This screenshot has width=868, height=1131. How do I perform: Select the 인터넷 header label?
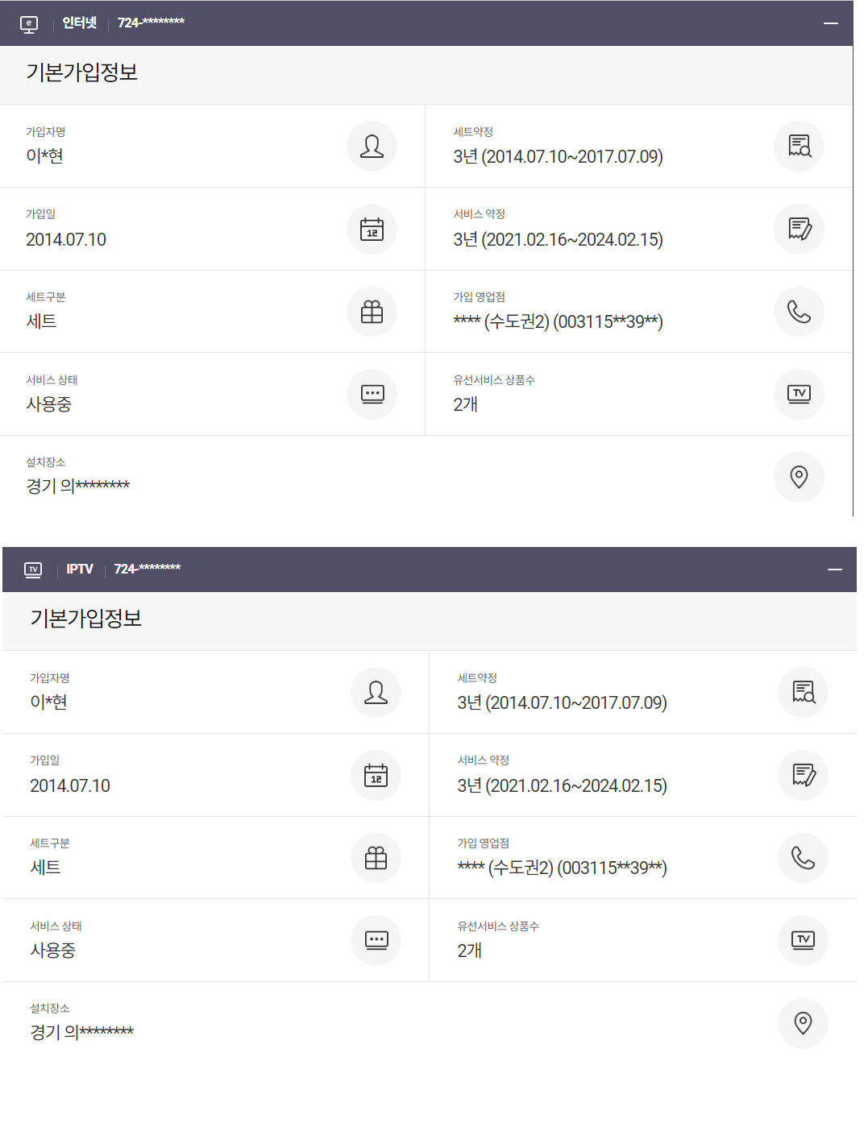tap(80, 23)
